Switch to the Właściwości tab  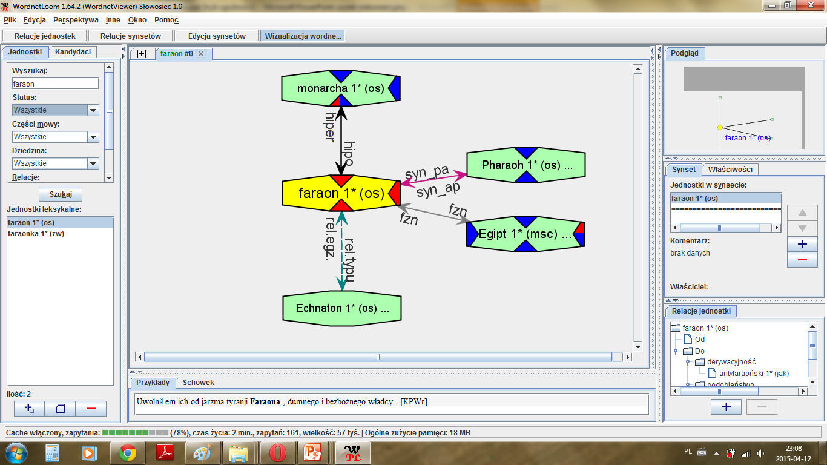tap(730, 170)
